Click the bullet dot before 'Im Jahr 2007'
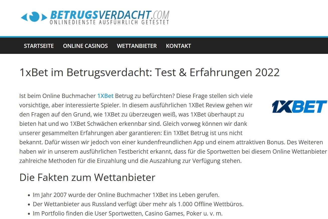This screenshot has width=328, height=219. [x=28, y=195]
